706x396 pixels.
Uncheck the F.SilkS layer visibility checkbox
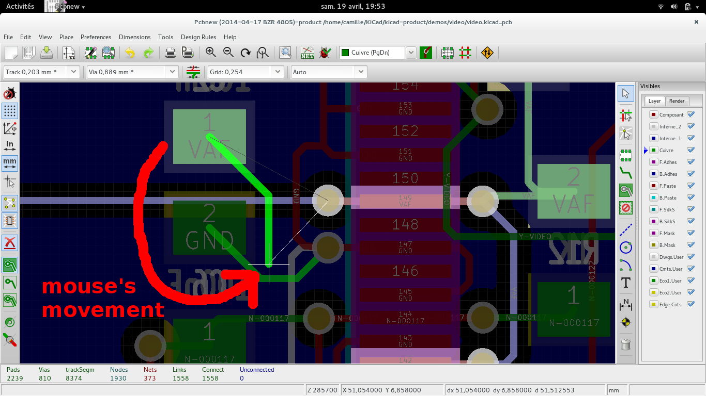coord(691,209)
